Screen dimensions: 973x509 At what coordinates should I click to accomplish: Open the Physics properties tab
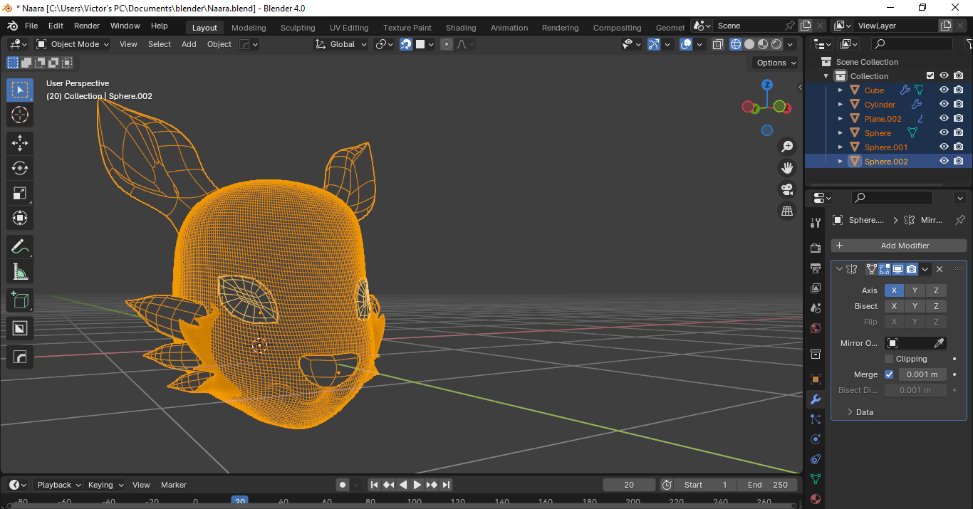816,439
